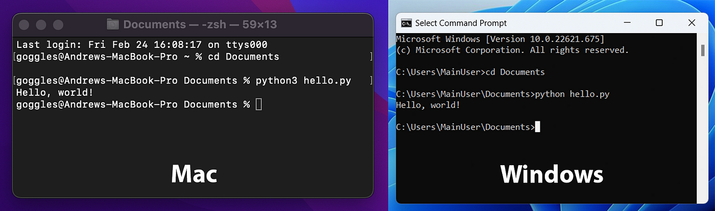The image size is (715, 211).
Task: Maximize the Select Command Prompt window
Action: (x=659, y=23)
